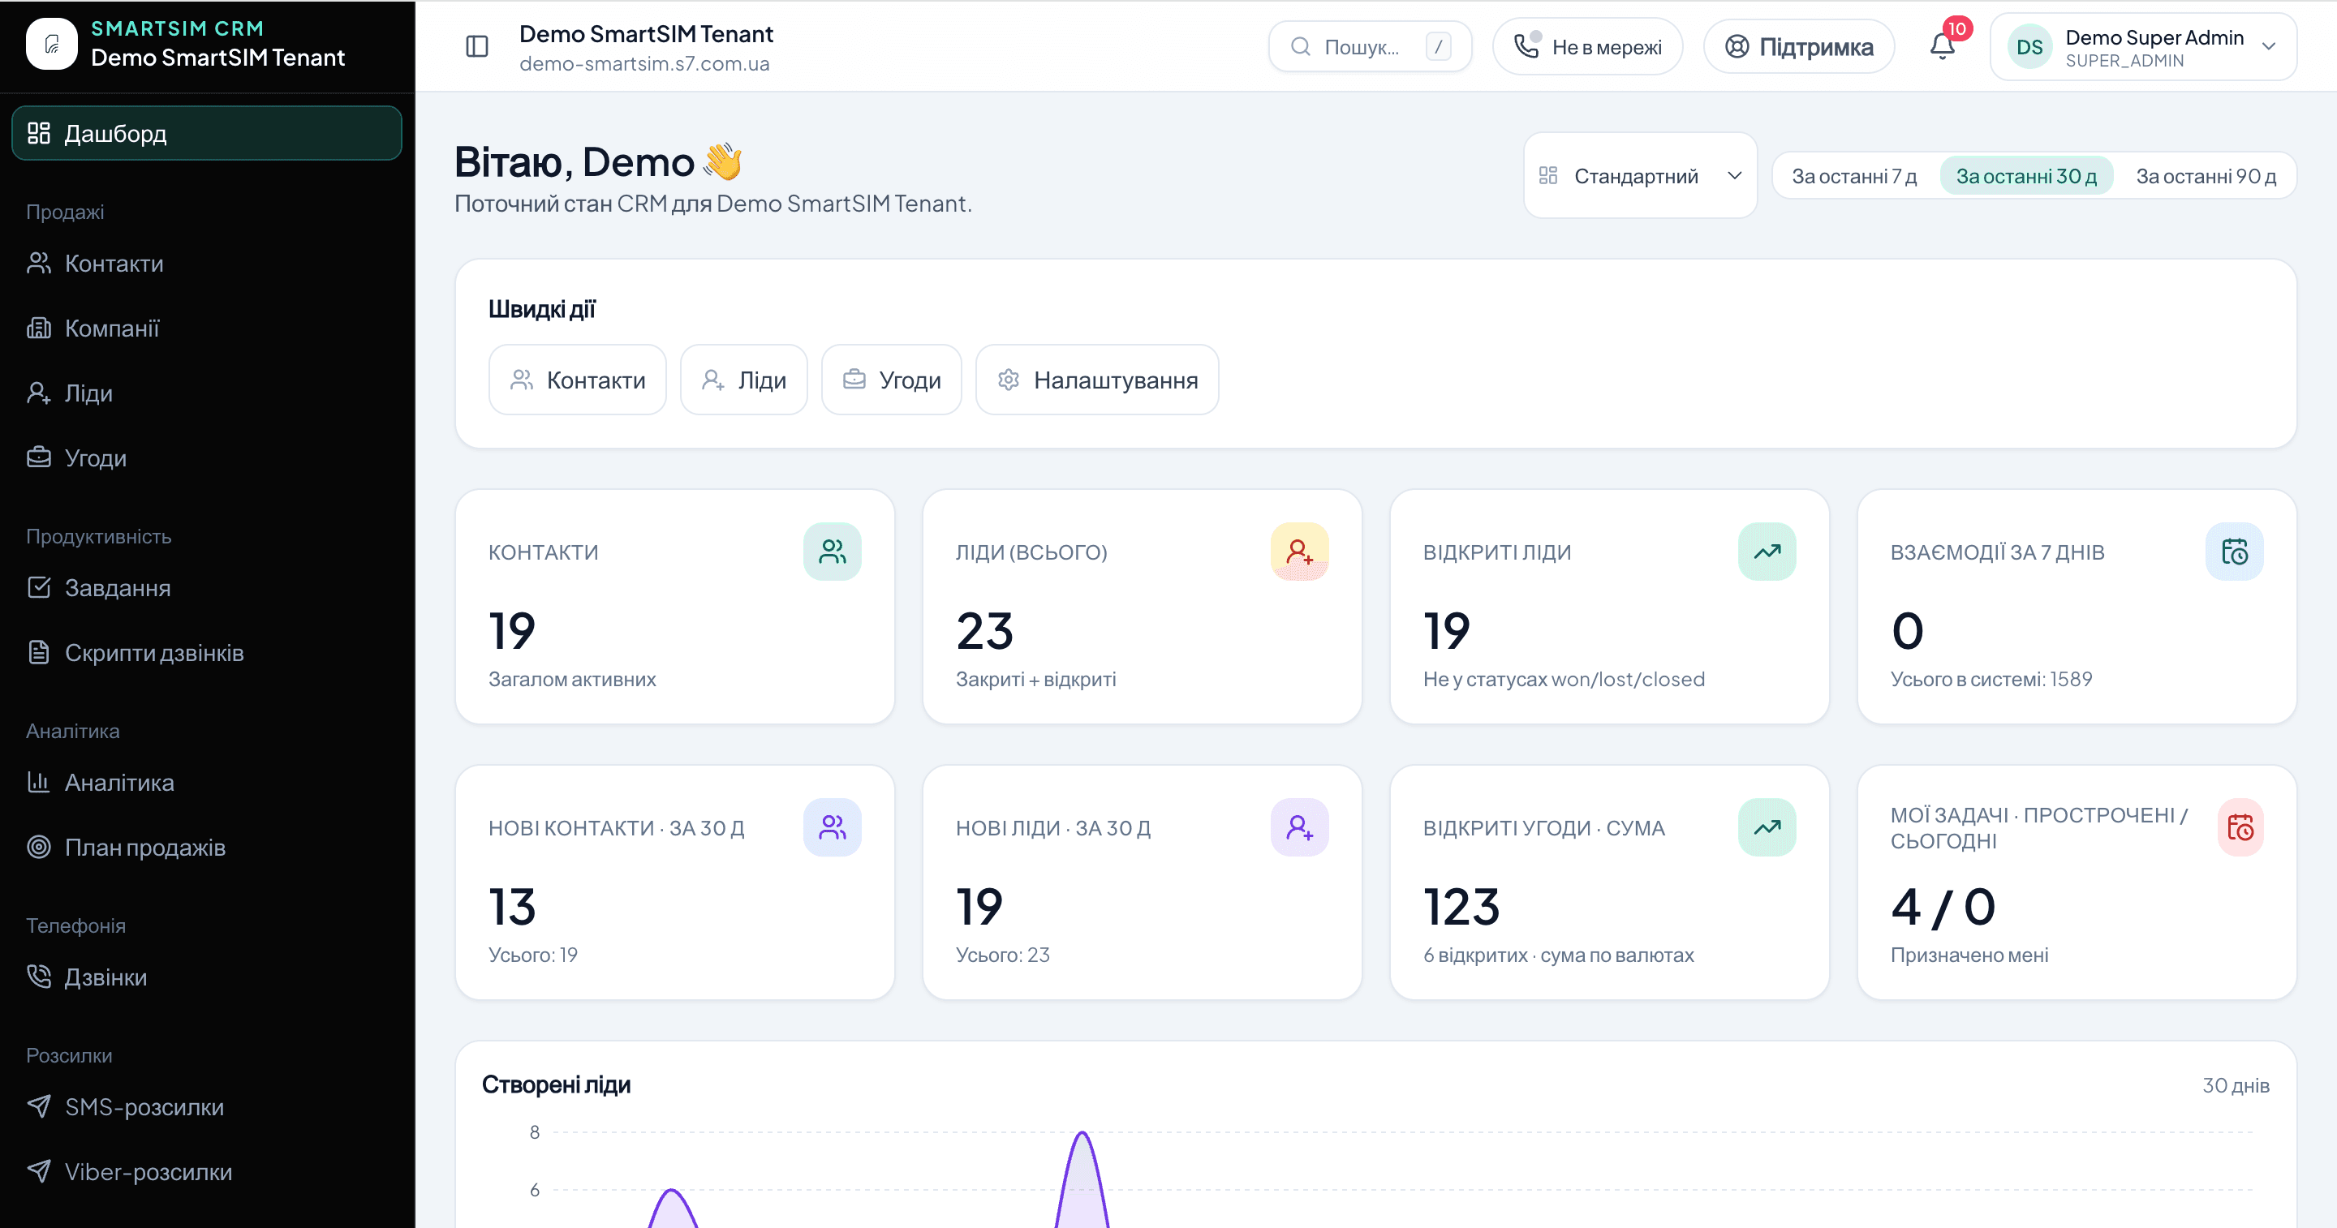Click the SmartSIM CRM logo icon
This screenshot has width=2337, height=1228.
click(x=52, y=44)
